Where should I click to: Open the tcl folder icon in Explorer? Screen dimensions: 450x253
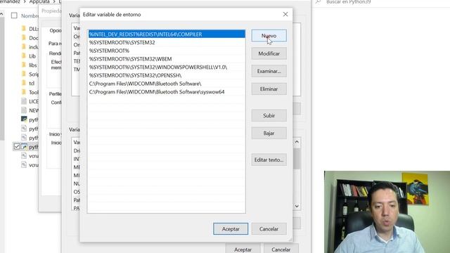(x=24, y=83)
